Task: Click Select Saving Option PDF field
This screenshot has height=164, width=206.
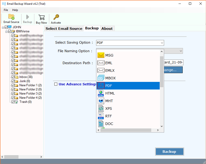Action: click(130, 43)
